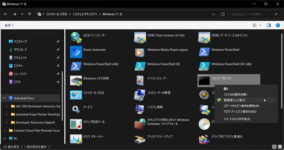Expand Autodesk Forge Partner Developr folder

[x=7, y=114]
